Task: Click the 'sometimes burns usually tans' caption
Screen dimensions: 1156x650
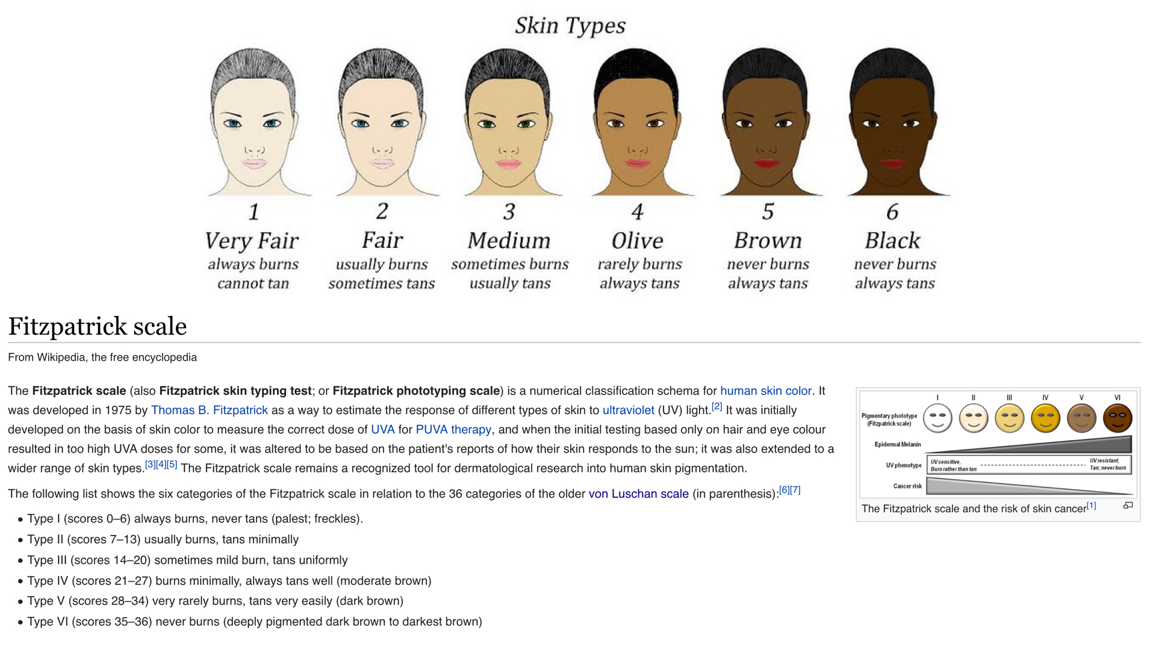Action: [x=510, y=274]
